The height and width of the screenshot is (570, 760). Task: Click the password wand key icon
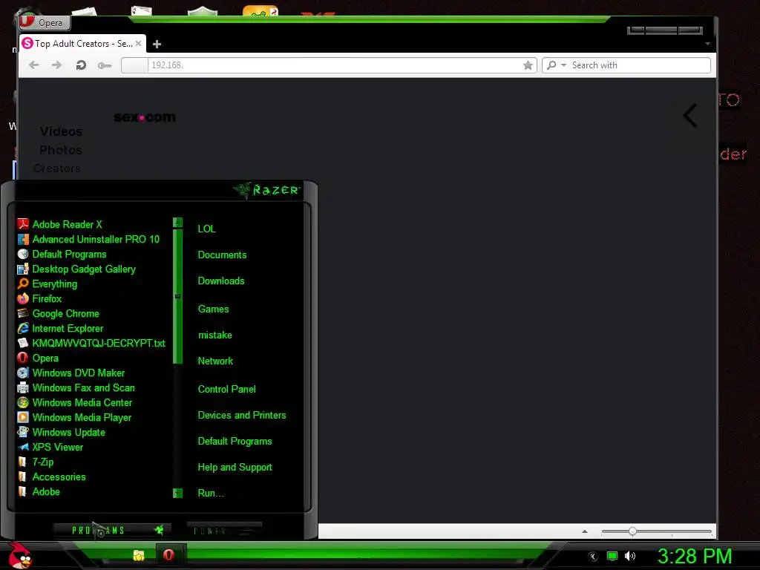[x=105, y=65]
